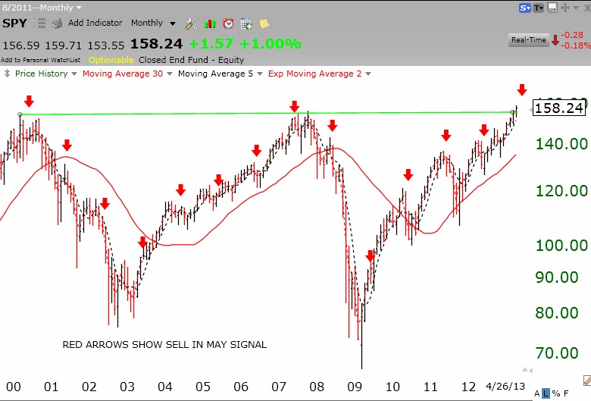Click the 90.00 price scale label
591x401 pixels.
[557, 277]
